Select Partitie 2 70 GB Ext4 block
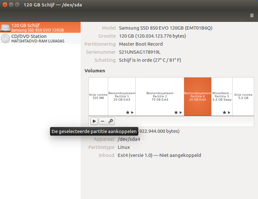The image size is (258, 199). pyautogui.click(x=160, y=96)
